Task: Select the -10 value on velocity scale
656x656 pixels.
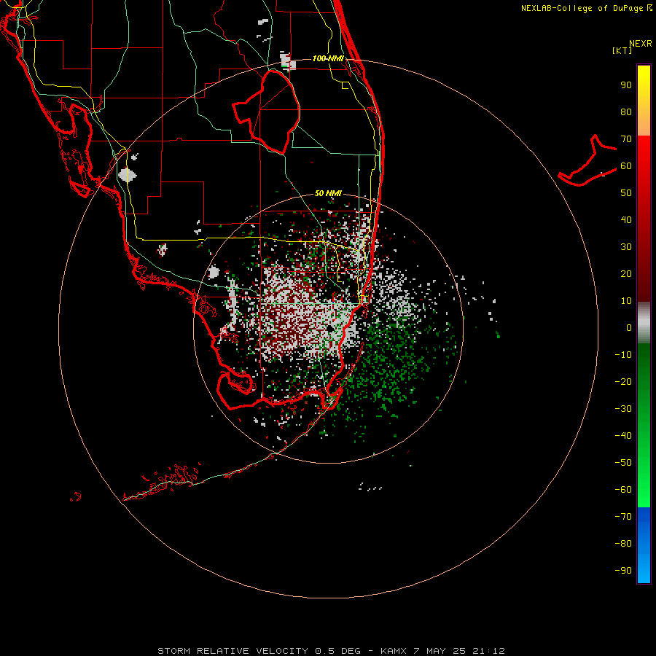Action: point(623,355)
